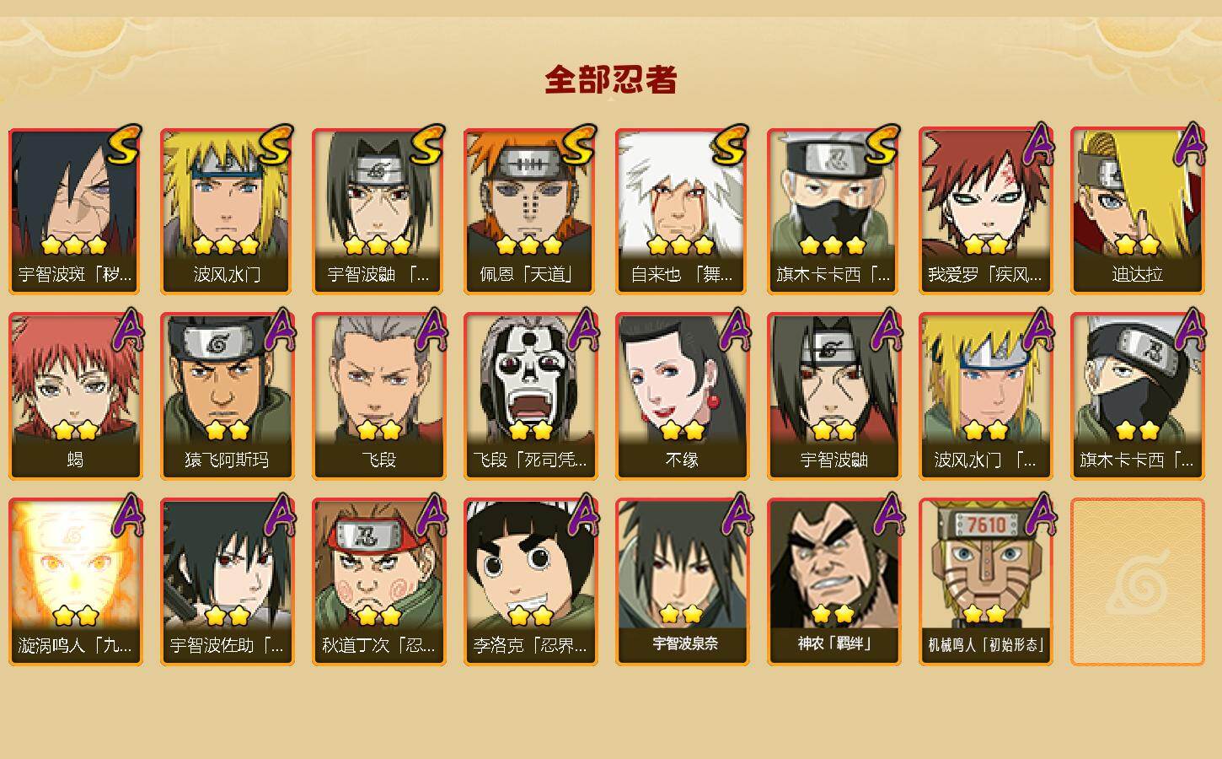Screen dimensions: 1222x759
Task: Click the empty ninja slot with leaf symbol
Action: (1137, 582)
